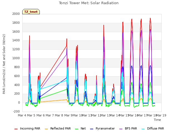The image size is (178, 134).
Task: Click the Mar 7 x-axis date
Action: pos(50,115)
